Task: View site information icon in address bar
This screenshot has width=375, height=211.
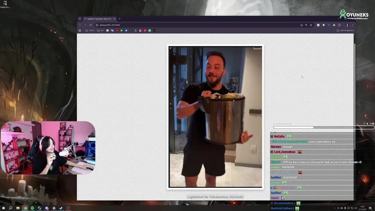Action: coord(97,25)
